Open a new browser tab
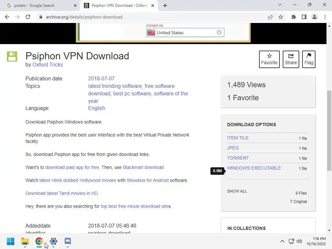This screenshot has height=249, width=332. click(x=165, y=6)
